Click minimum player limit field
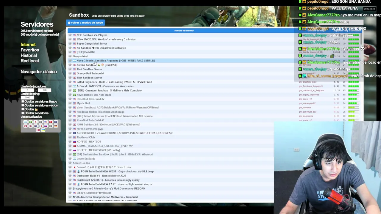381x214 pixels. (x=27, y=90)
